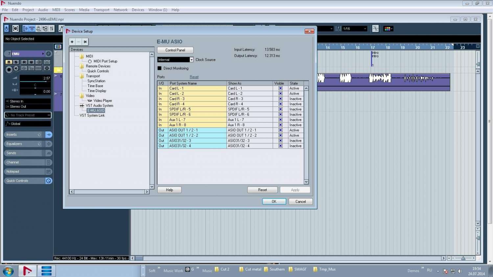493x277 pixels.
Task: Enable the Direct Monitoring checkbox
Action: pyautogui.click(x=160, y=68)
